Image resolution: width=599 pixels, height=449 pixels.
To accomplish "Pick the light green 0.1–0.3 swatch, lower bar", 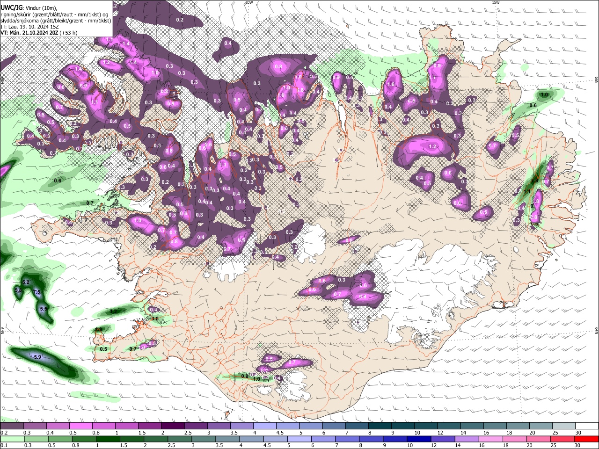I will pyautogui.click(x=12, y=439).
